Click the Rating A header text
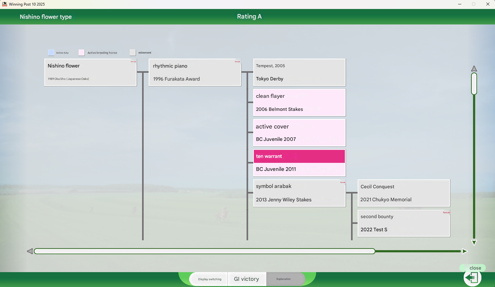 pyautogui.click(x=249, y=16)
